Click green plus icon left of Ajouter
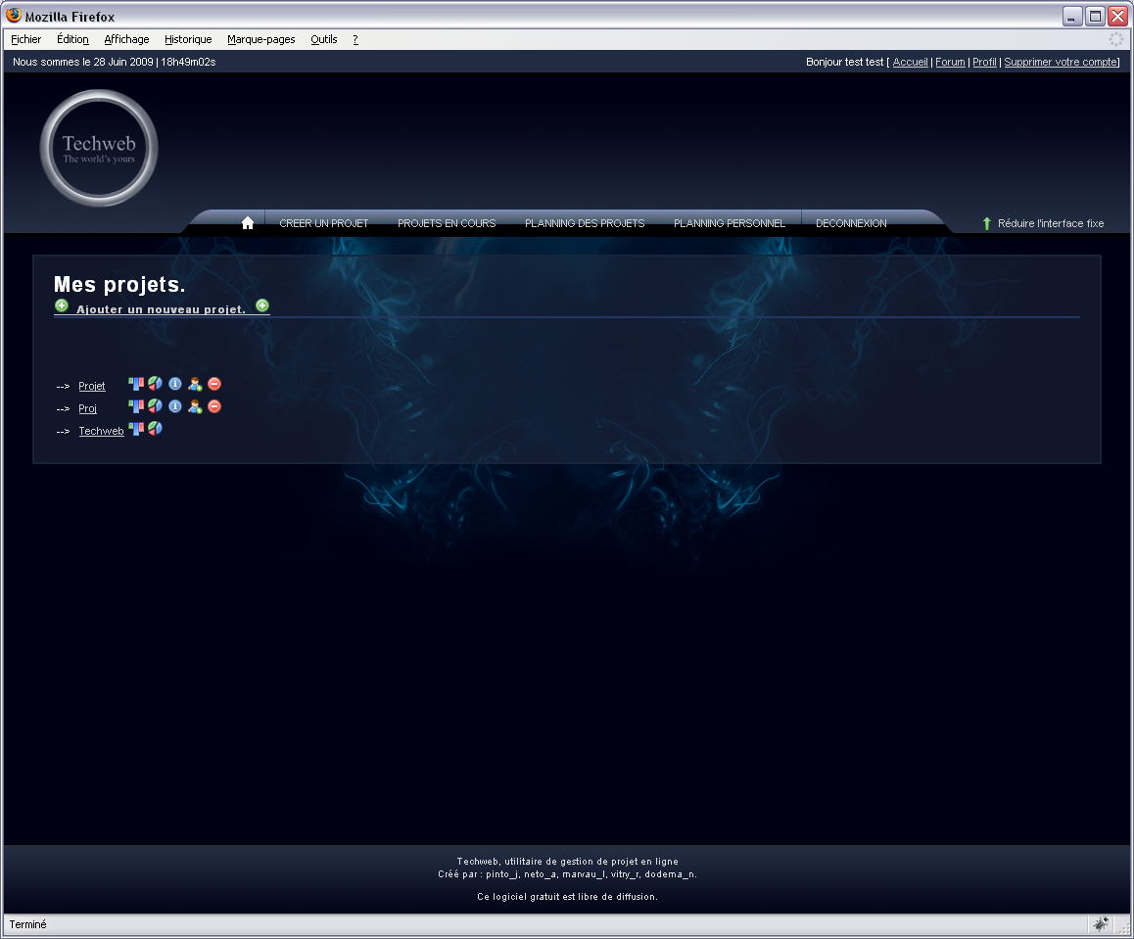The image size is (1134, 939). tap(62, 306)
